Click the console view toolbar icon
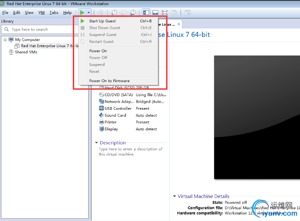This screenshot has width=300, height=221. pyautogui.click(x=188, y=13)
